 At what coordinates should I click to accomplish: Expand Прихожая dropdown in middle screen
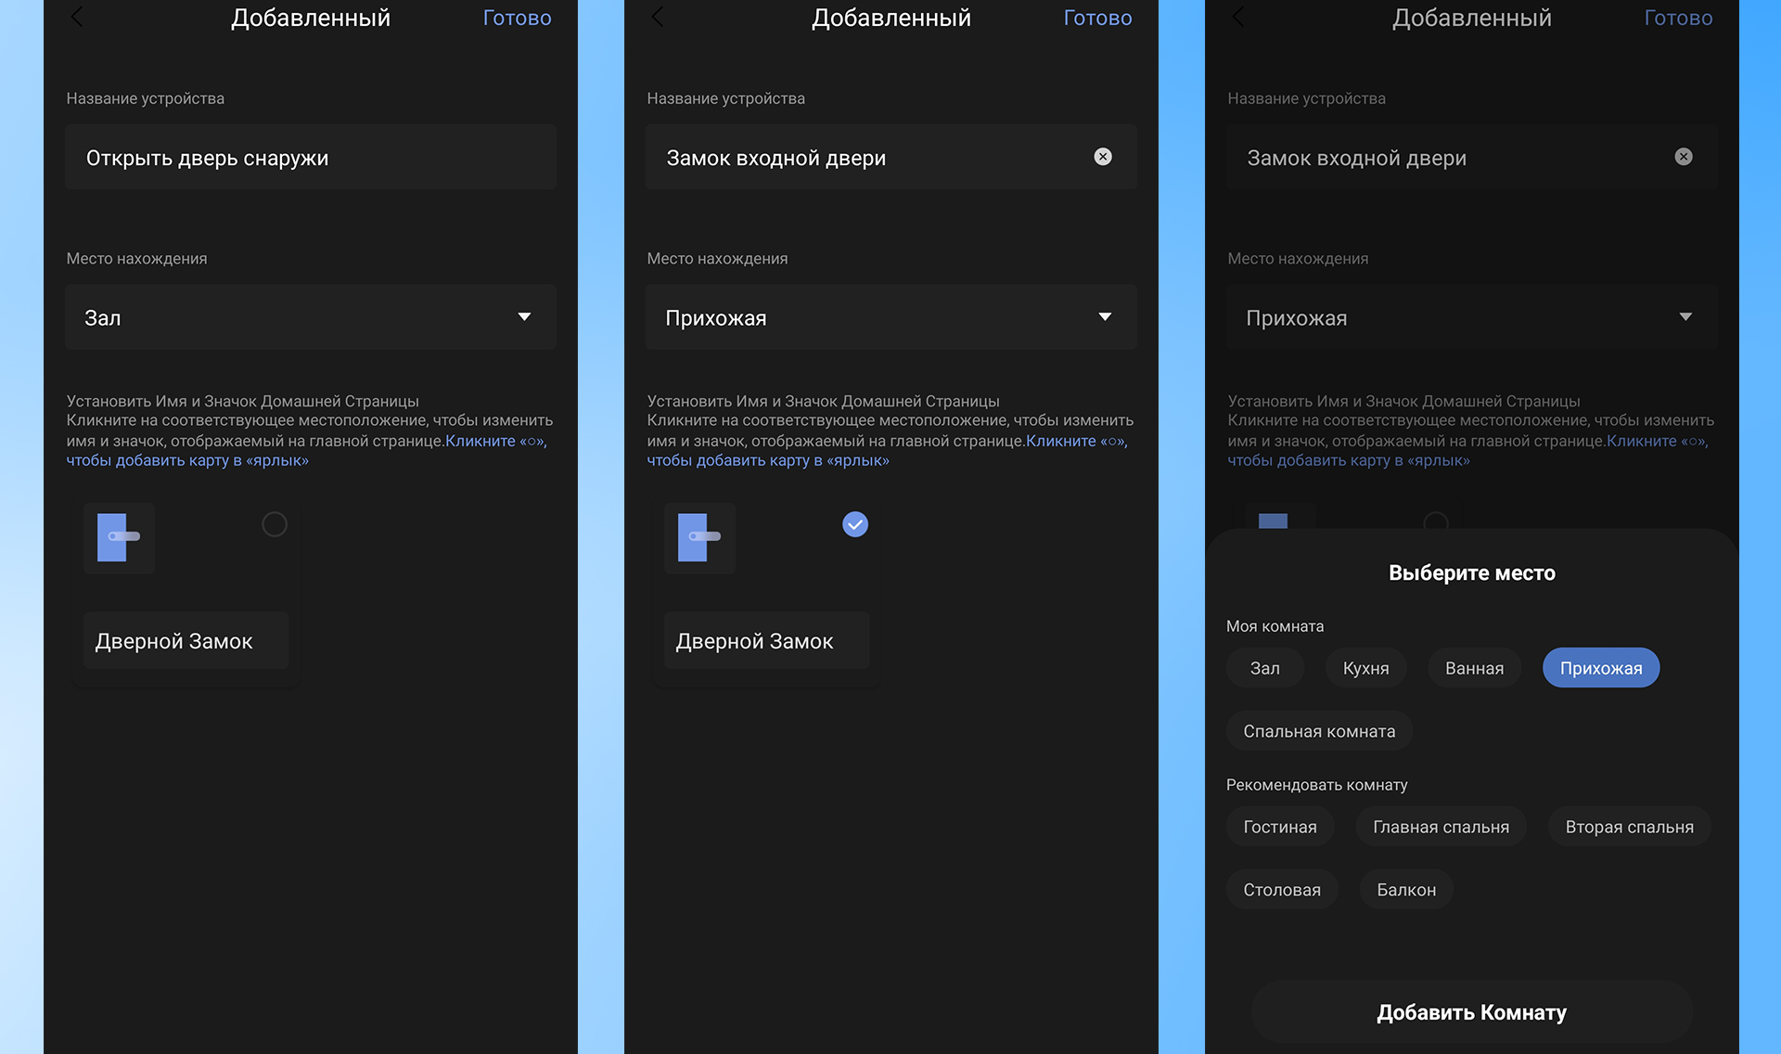(x=890, y=317)
